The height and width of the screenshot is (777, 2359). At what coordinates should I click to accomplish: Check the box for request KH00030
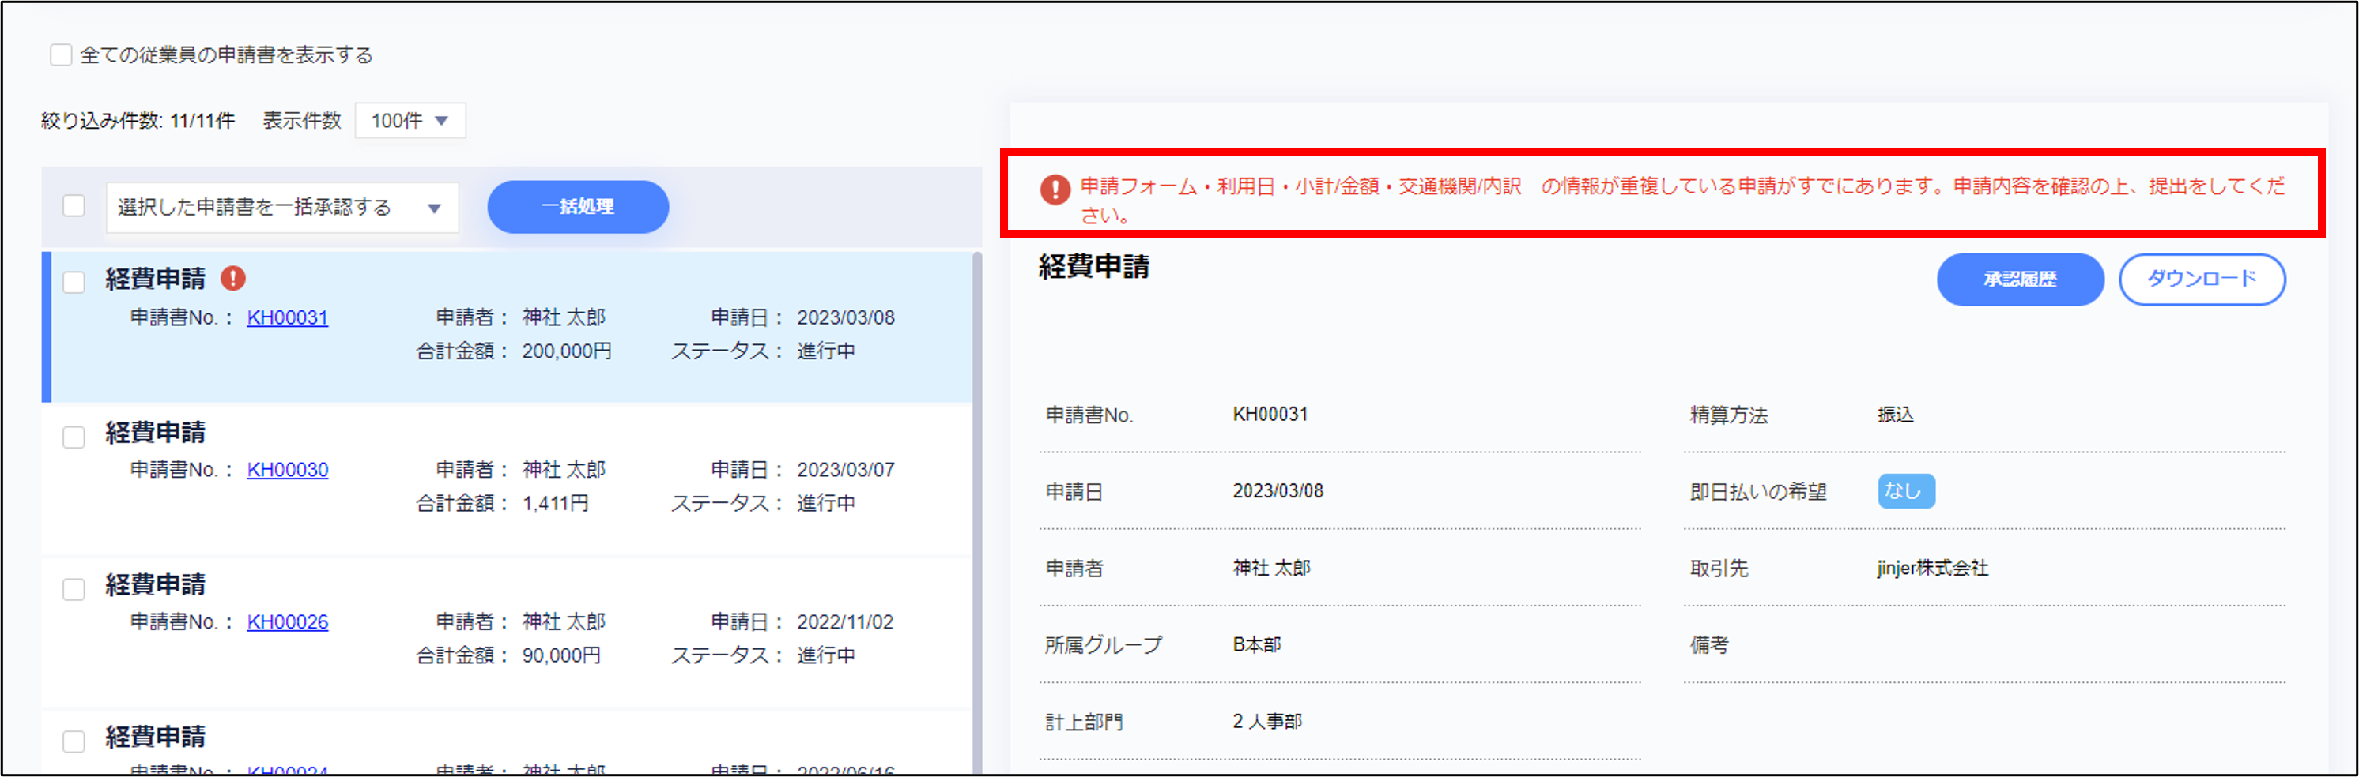(x=74, y=437)
